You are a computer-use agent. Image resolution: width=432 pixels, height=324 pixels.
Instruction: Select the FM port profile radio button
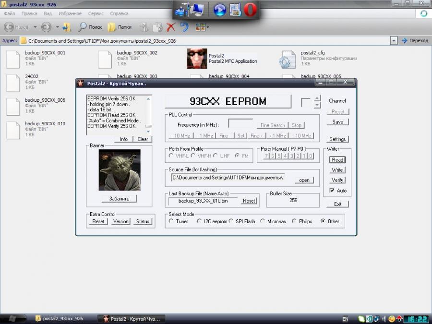[237, 156]
